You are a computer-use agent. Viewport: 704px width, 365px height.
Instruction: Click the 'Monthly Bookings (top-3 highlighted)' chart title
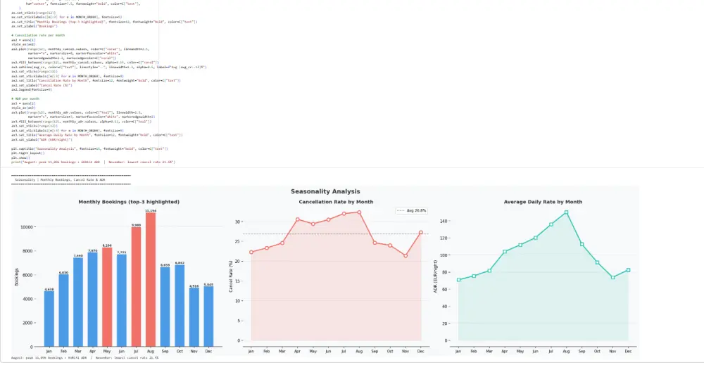pos(129,202)
